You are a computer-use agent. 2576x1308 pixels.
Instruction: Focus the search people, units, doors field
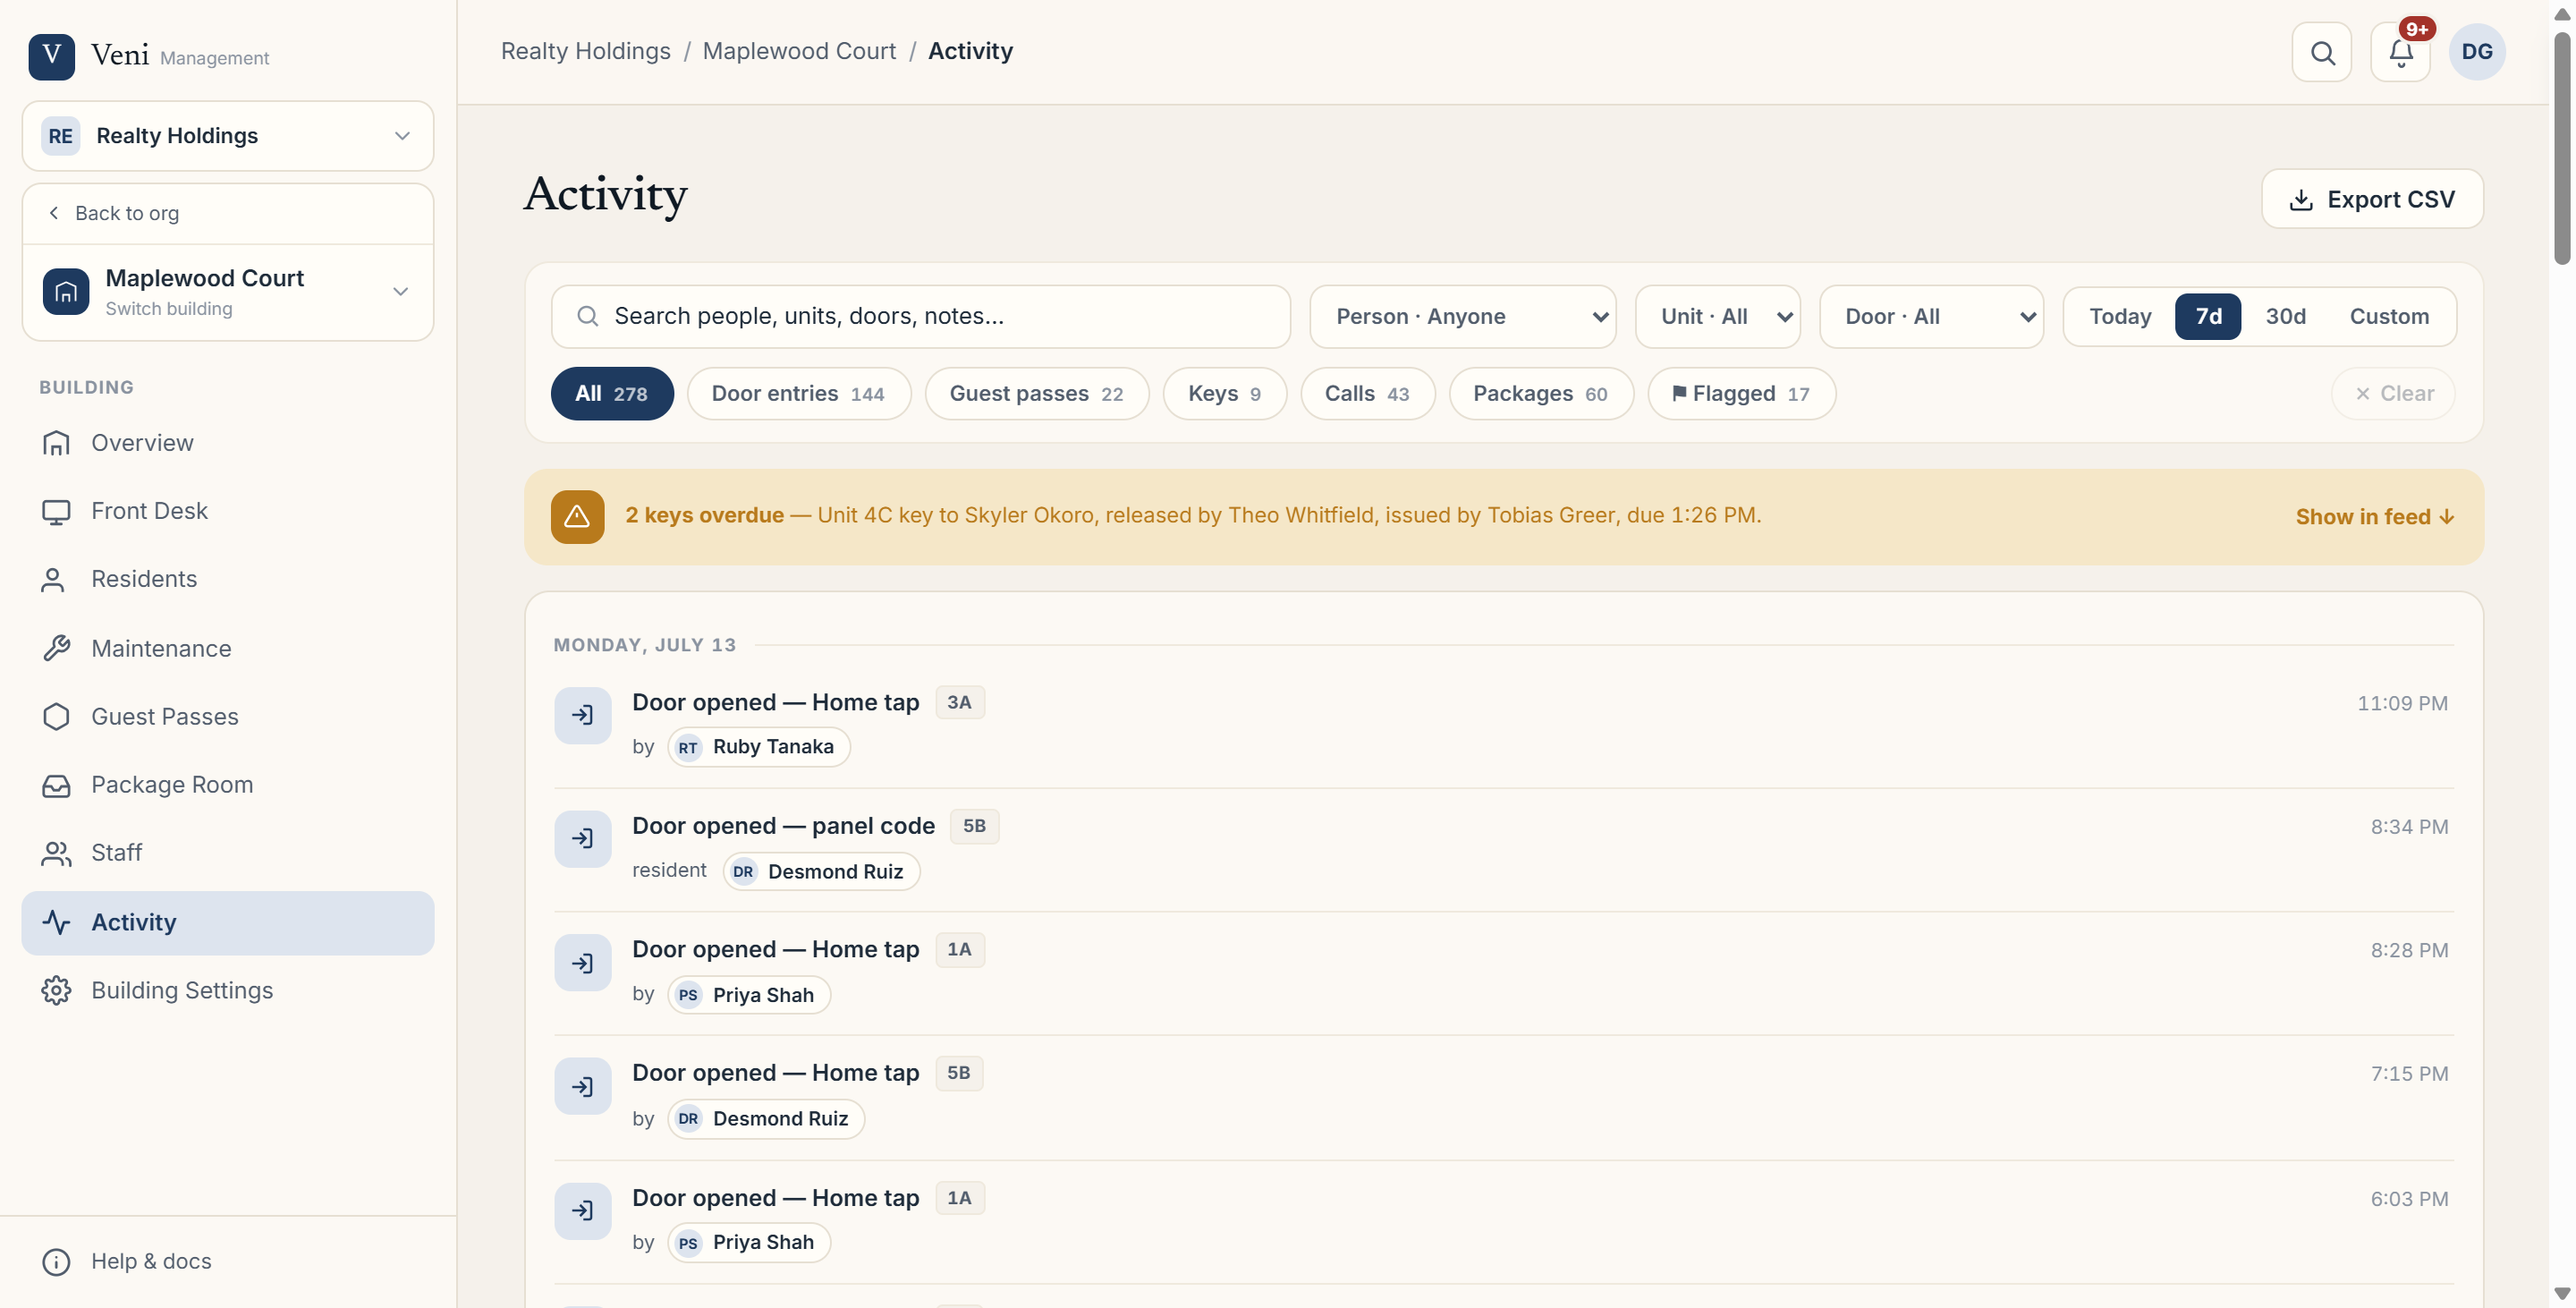pyautogui.click(x=920, y=316)
